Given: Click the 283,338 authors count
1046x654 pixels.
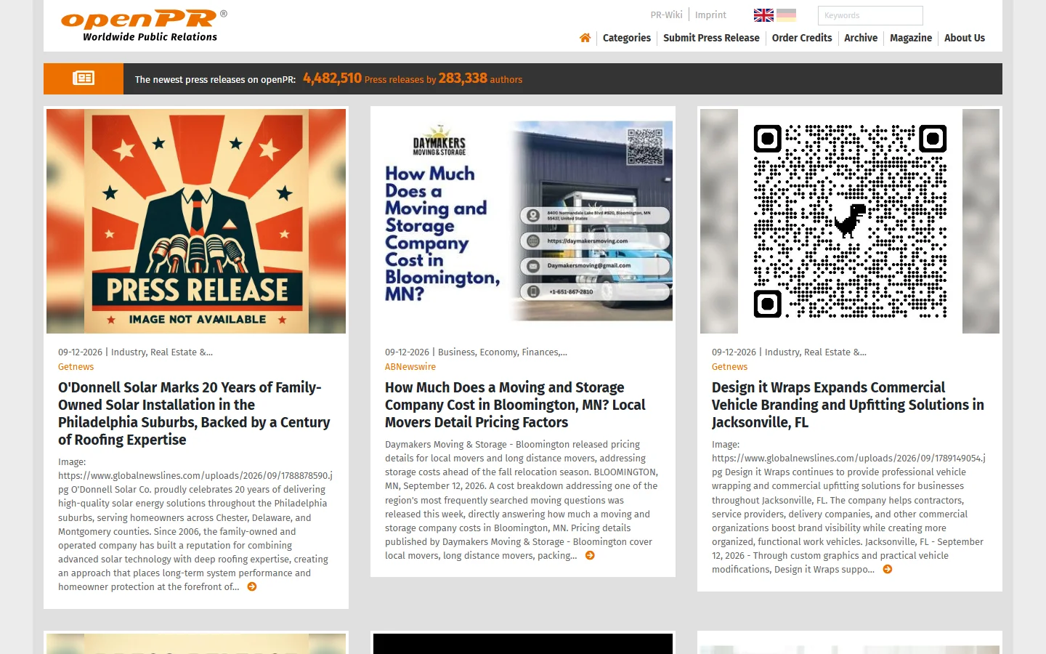Looking at the screenshot, I should tap(463, 78).
